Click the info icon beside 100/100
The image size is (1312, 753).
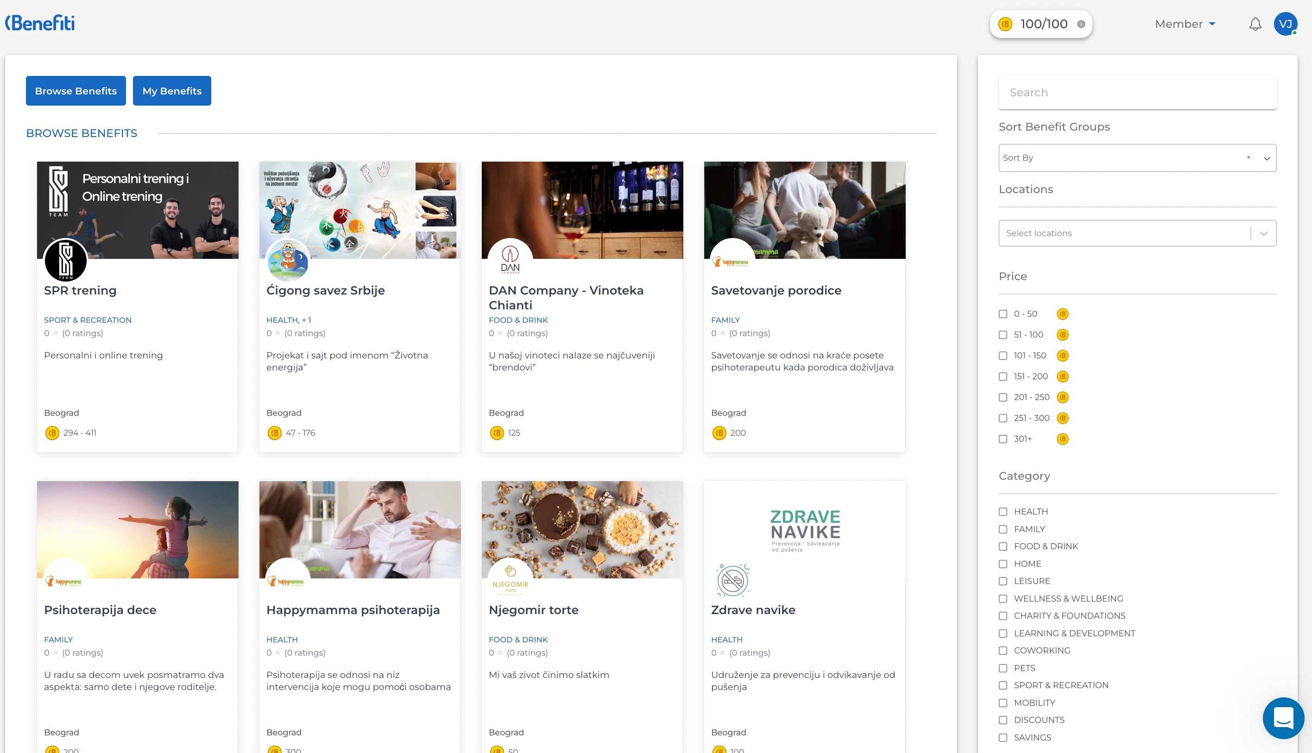point(1081,24)
